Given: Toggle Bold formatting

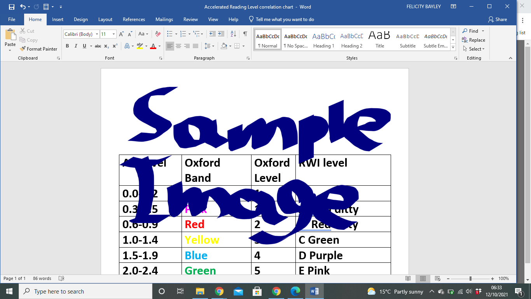Looking at the screenshot, I should [67, 46].
